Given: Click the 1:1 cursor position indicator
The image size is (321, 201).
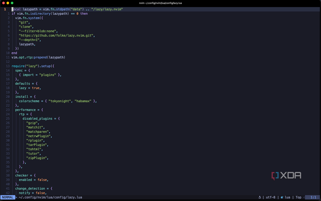Looking at the screenshot, I should [x=313, y=197].
